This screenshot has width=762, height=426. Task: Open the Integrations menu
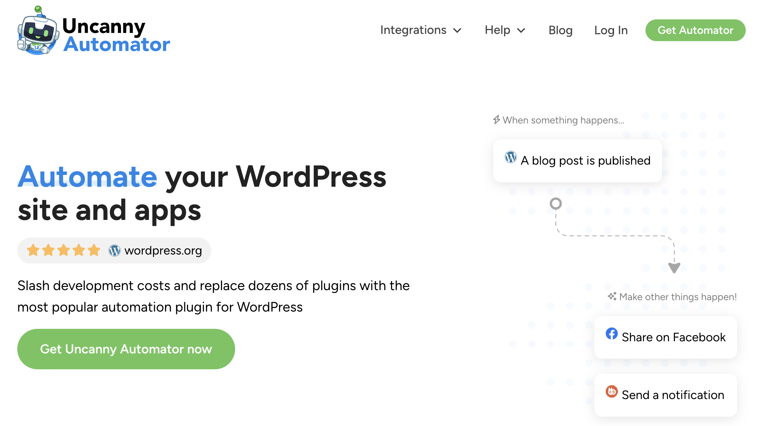pos(421,30)
